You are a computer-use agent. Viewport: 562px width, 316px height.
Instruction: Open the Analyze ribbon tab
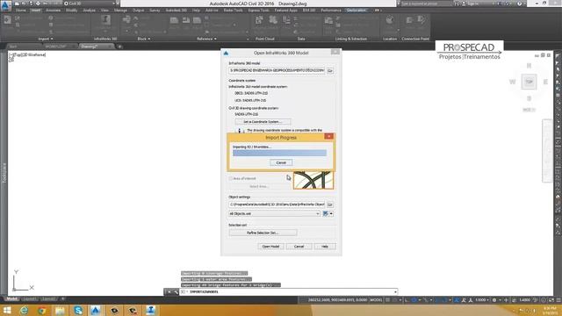(89, 11)
